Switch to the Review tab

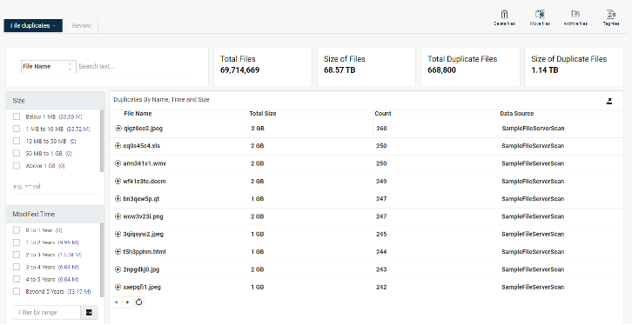[82, 26]
